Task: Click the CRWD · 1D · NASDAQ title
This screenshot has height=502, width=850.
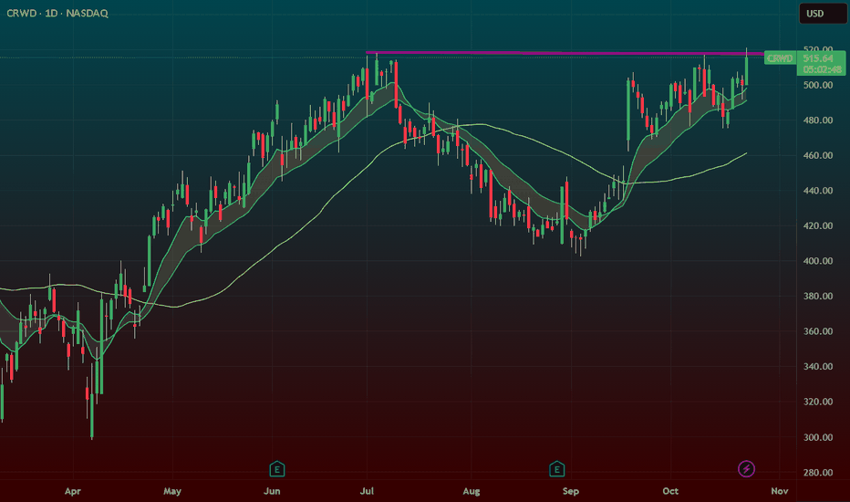Action: [x=61, y=14]
